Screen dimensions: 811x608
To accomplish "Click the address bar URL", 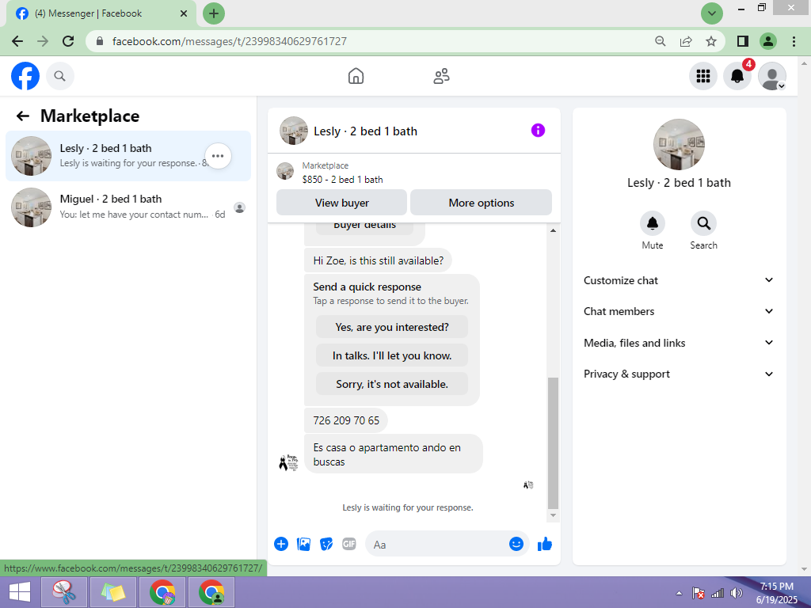I will (229, 41).
